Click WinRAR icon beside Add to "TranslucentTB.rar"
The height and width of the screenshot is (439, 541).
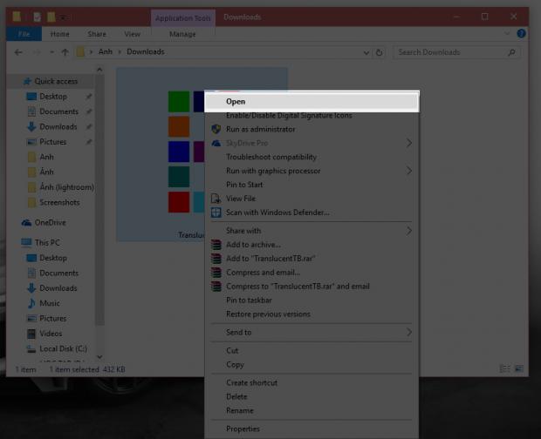[x=216, y=259]
